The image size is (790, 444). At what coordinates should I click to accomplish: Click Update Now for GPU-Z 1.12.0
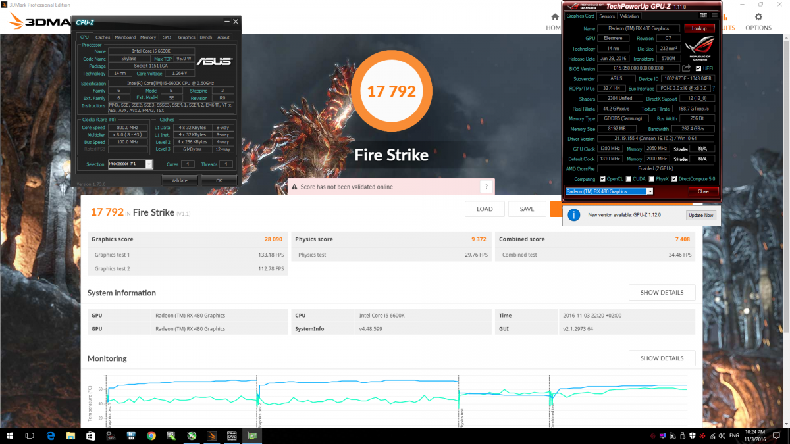click(700, 215)
